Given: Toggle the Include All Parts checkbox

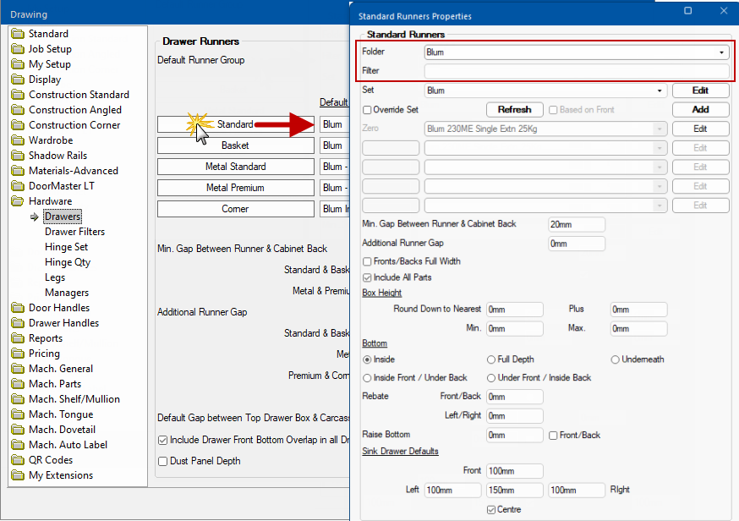Looking at the screenshot, I should 367,277.
